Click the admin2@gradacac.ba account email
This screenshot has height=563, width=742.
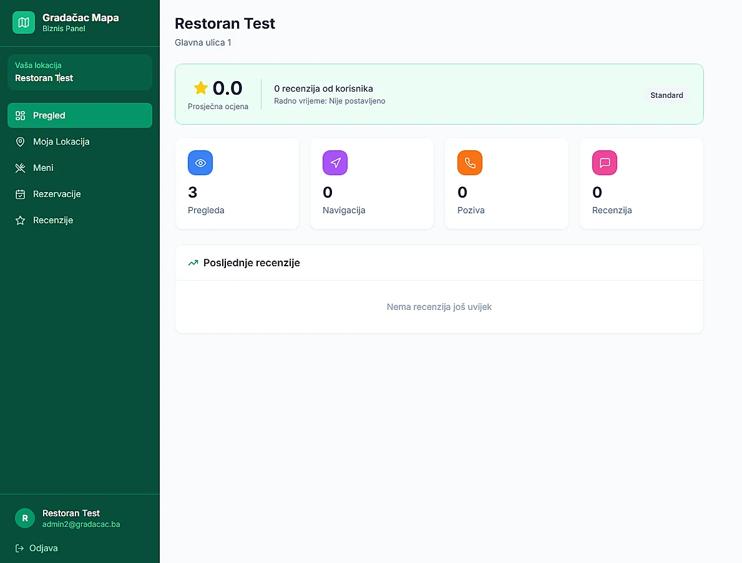pyautogui.click(x=81, y=524)
